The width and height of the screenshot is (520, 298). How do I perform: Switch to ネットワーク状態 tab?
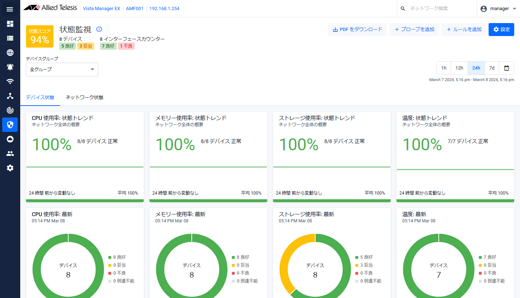[84, 98]
